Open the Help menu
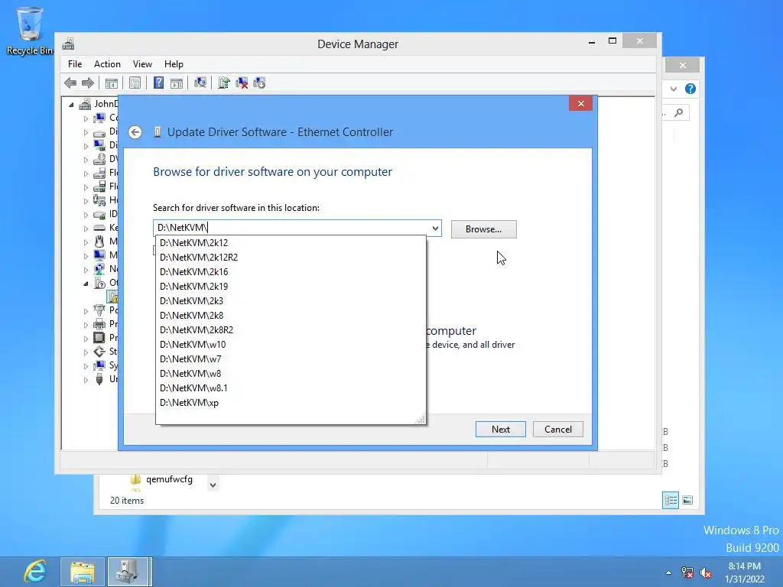The width and height of the screenshot is (783, 587). [x=174, y=64]
